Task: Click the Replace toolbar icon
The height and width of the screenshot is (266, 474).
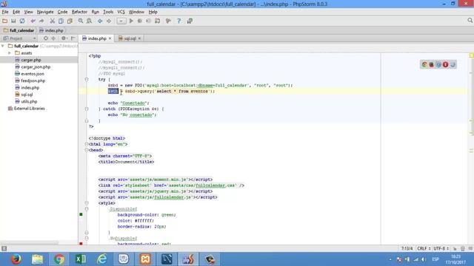Action: [x=89, y=21]
